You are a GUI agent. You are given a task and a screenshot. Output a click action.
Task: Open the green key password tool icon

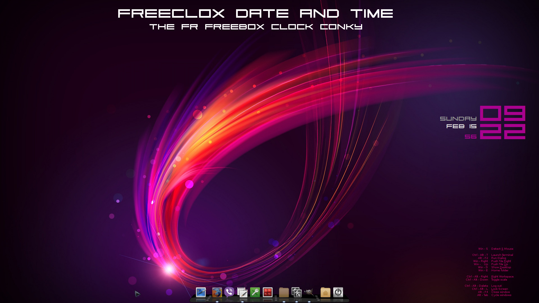255,292
